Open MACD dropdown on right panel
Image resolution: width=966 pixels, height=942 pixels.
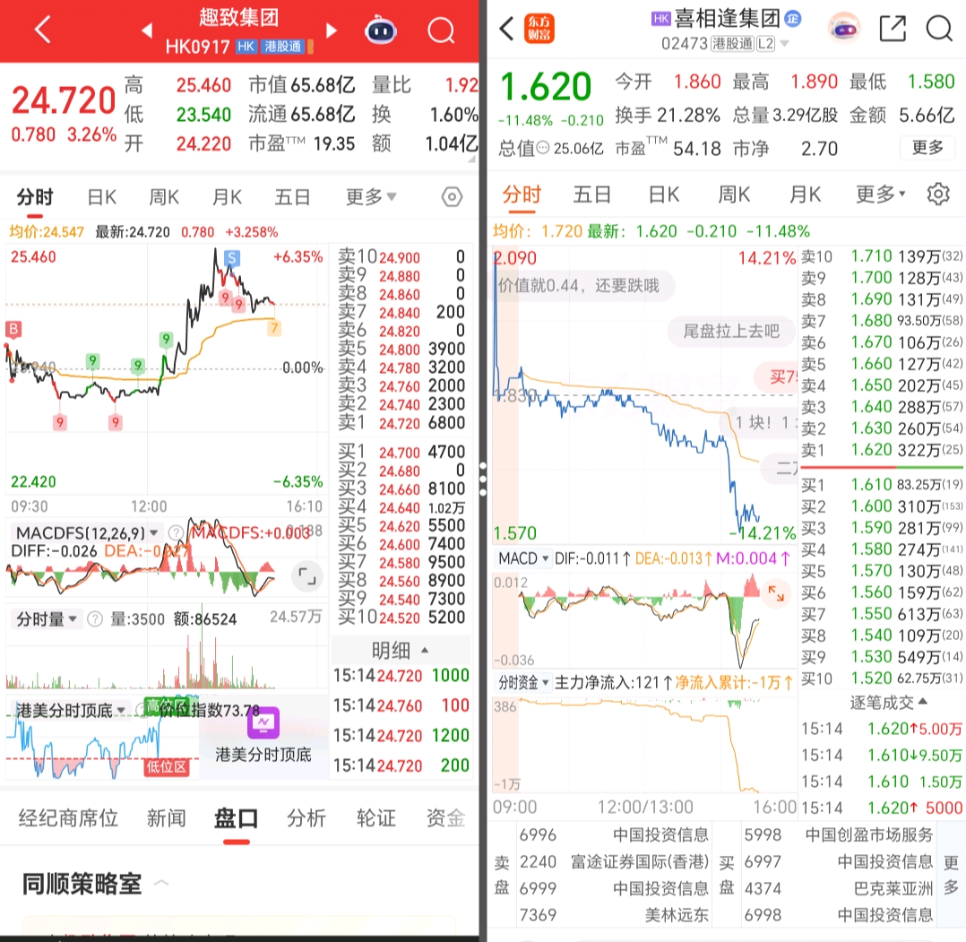click(523, 558)
